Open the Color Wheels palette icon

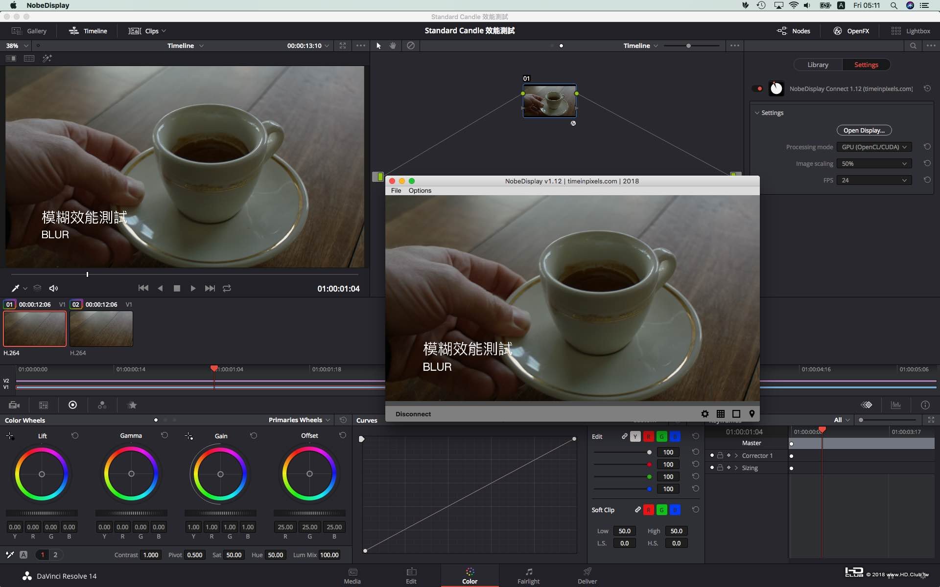click(72, 405)
